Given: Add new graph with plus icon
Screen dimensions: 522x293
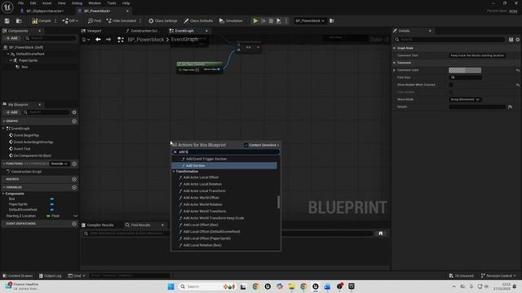Looking at the screenshot, I should pos(74,121).
